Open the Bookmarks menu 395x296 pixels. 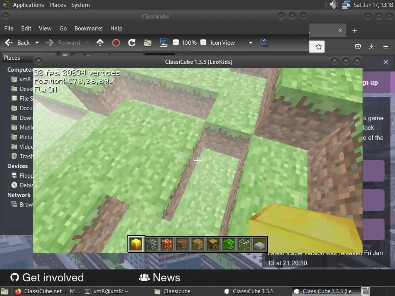88,29
